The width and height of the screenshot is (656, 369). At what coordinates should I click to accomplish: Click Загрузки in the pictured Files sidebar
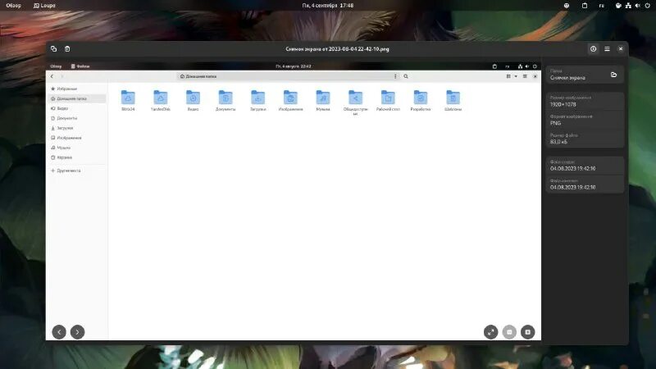[76, 128]
